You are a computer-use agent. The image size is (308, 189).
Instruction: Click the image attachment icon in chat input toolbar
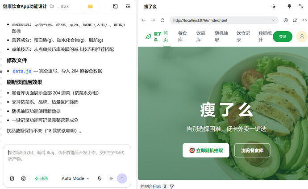pyautogui.click(x=23, y=178)
